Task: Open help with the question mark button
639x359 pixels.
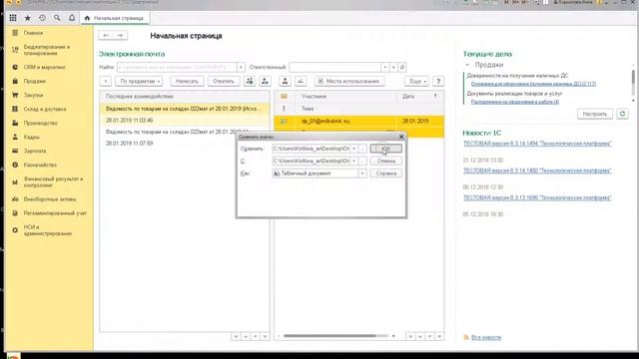Action: point(438,82)
